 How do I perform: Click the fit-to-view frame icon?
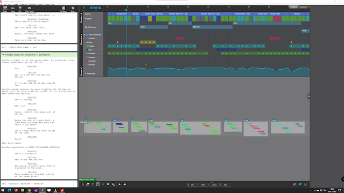(x=98, y=184)
